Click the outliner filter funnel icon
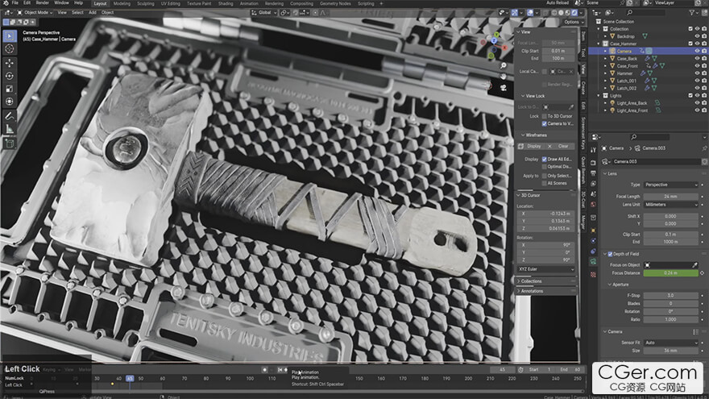The height and width of the screenshot is (399, 709). tap(692, 13)
